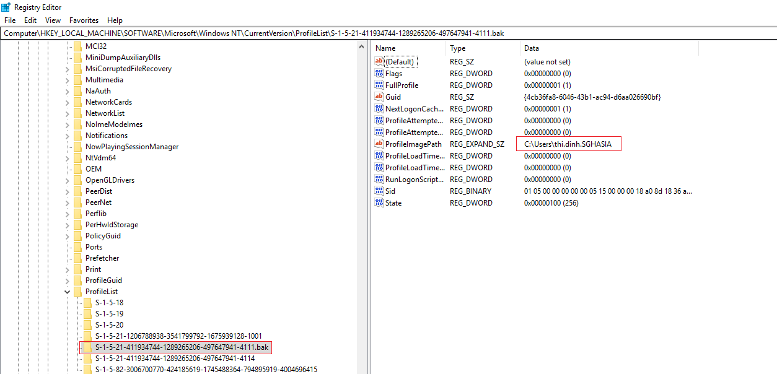
Task: Open the View menu
Action: click(x=53, y=20)
